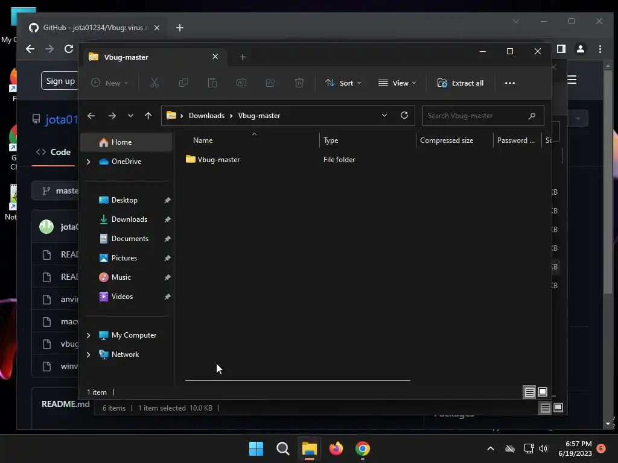Open Windows Start menu
The height and width of the screenshot is (463, 618).
(256, 449)
